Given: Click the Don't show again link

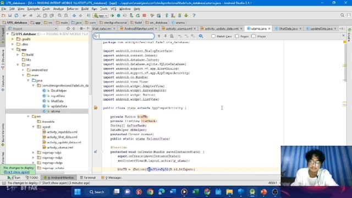Looking at the screenshot, I should coord(16,172).
